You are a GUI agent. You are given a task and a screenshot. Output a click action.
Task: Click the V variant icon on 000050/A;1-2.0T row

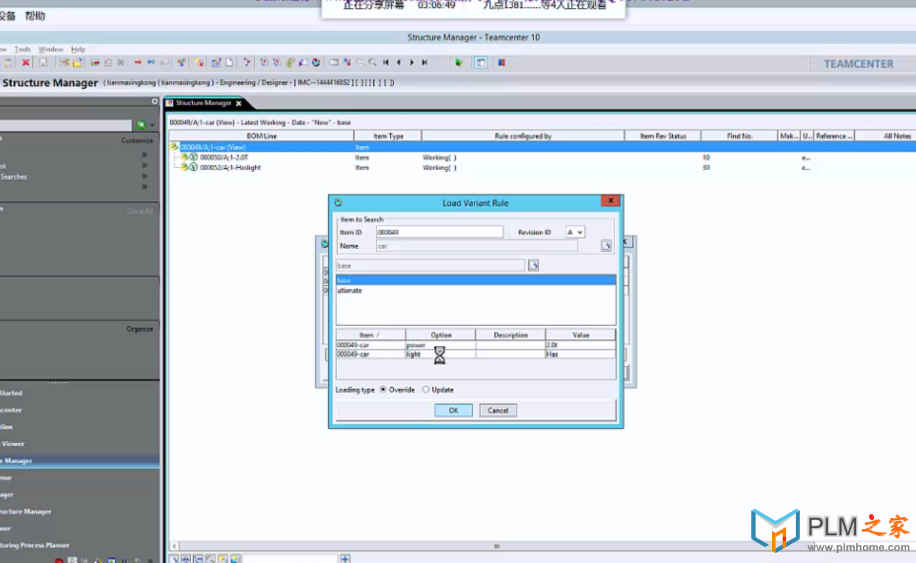pos(194,158)
